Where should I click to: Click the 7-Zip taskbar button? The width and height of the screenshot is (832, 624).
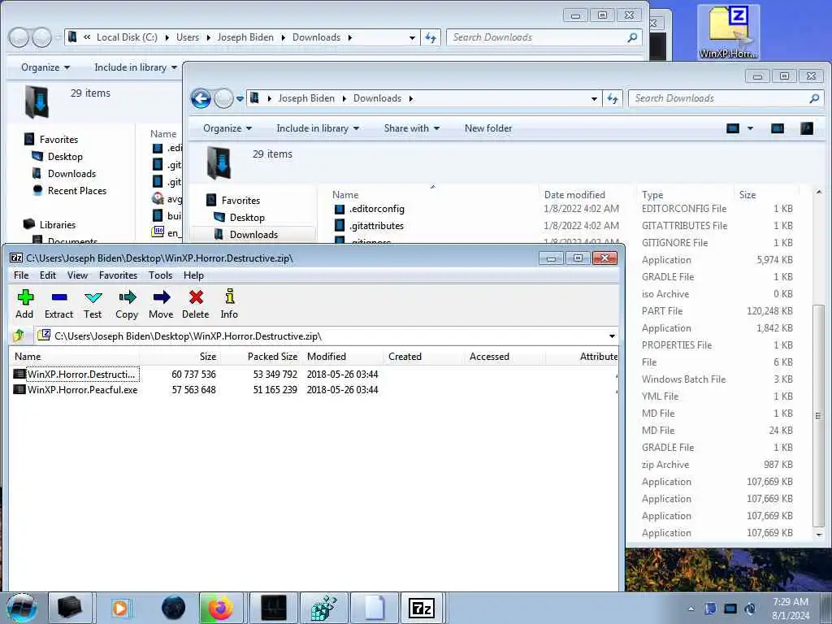422,608
